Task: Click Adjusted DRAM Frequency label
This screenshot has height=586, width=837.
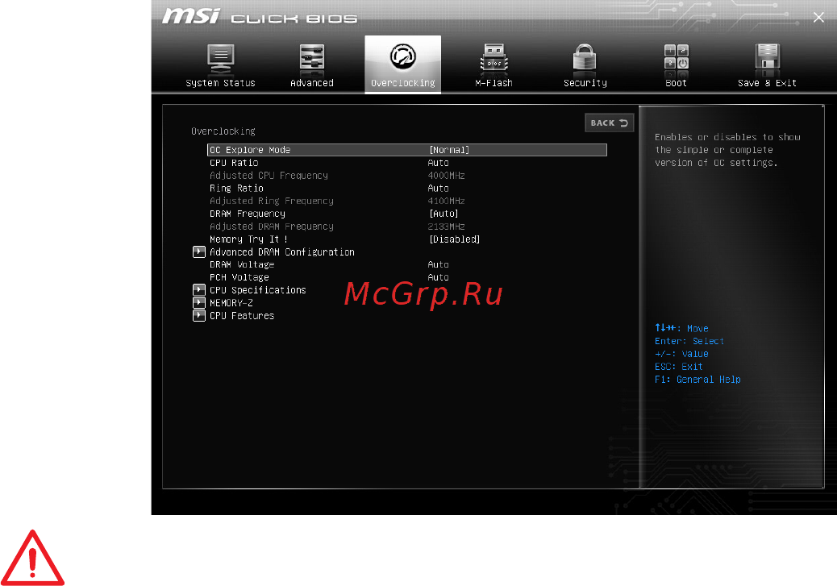Action: tap(271, 227)
